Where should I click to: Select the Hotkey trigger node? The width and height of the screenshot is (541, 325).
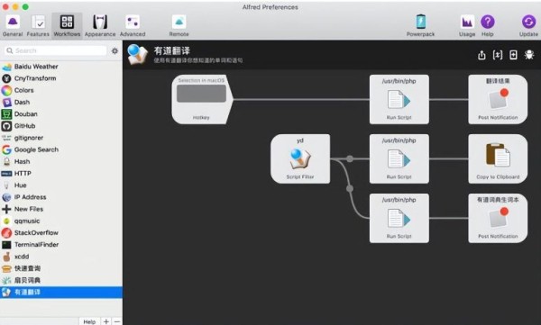202,99
